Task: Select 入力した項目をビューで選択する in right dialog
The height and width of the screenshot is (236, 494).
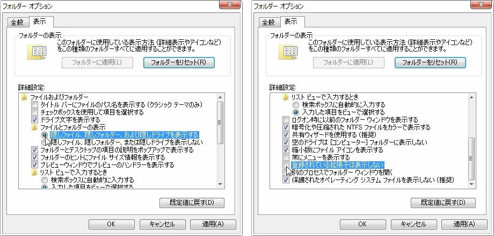Action: click(296, 112)
